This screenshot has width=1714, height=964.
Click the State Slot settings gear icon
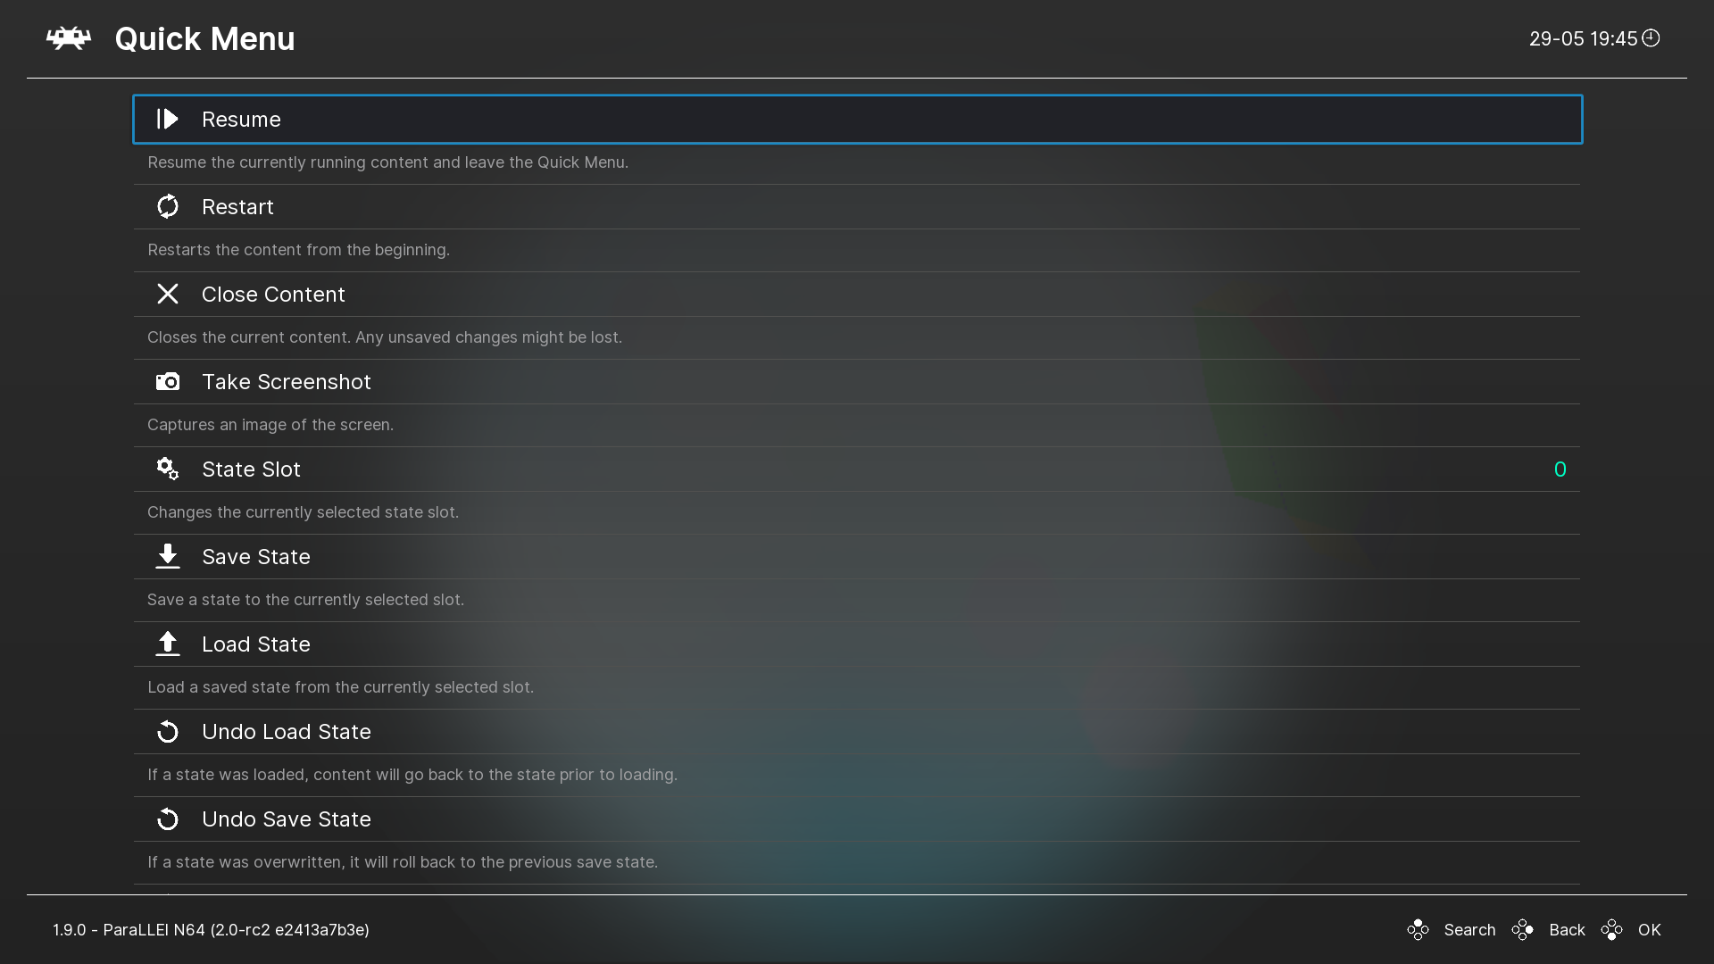[x=167, y=469]
